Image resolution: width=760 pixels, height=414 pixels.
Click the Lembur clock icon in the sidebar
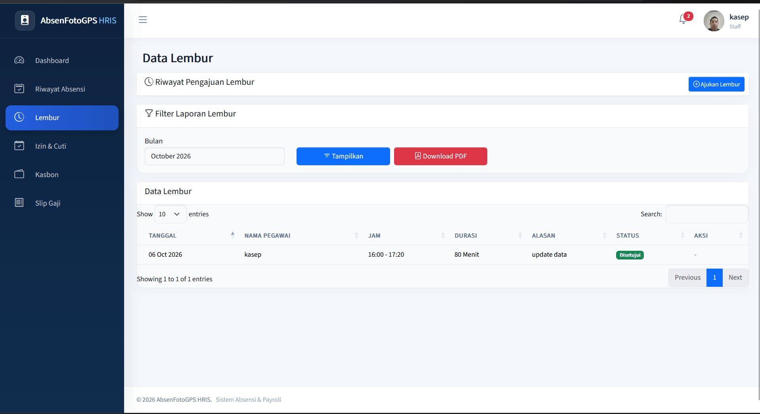click(19, 117)
